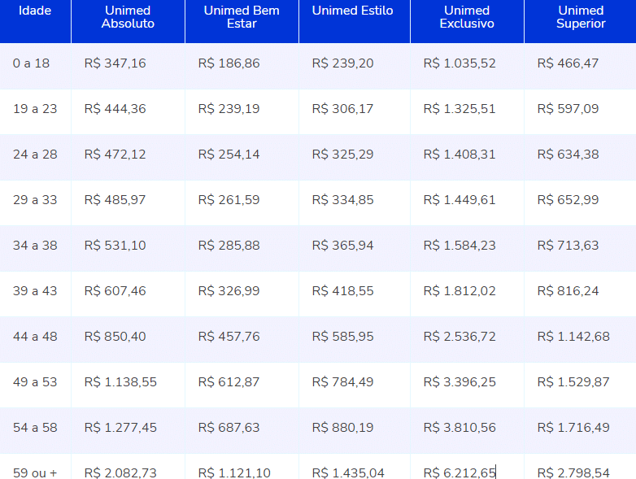
Task: Select the price R$ 334,85
Action: click(x=342, y=199)
